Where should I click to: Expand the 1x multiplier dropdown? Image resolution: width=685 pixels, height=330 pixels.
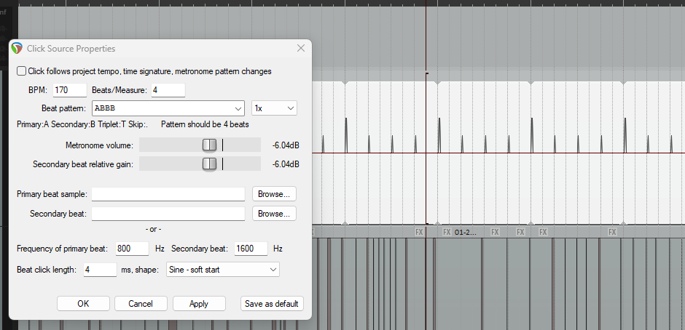(x=274, y=108)
